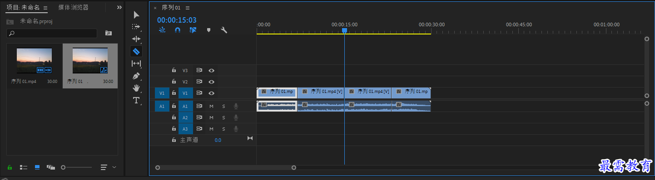Mute the A1 audio track

click(211, 106)
